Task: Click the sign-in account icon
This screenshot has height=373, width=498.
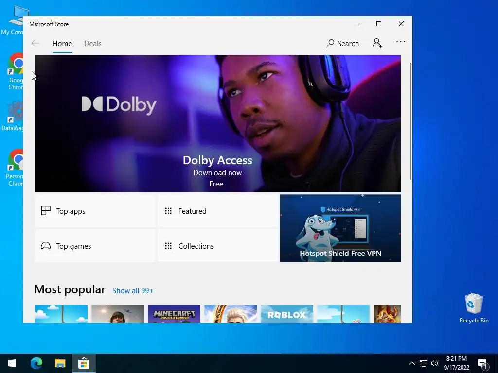Action: pyautogui.click(x=377, y=43)
